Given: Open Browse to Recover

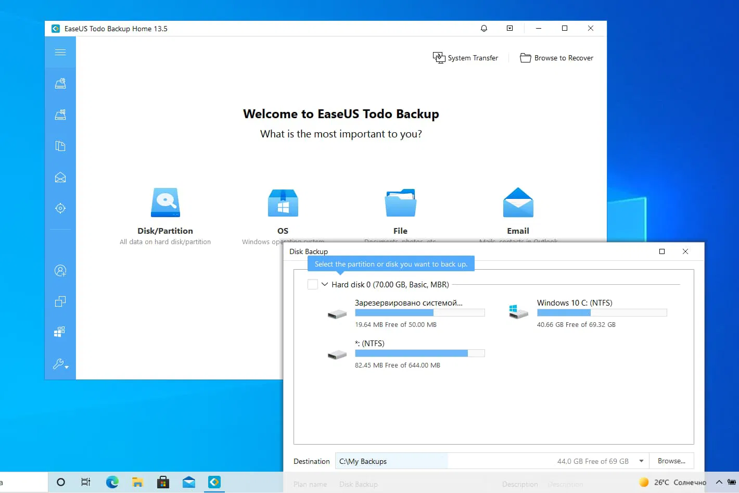Looking at the screenshot, I should 556,58.
